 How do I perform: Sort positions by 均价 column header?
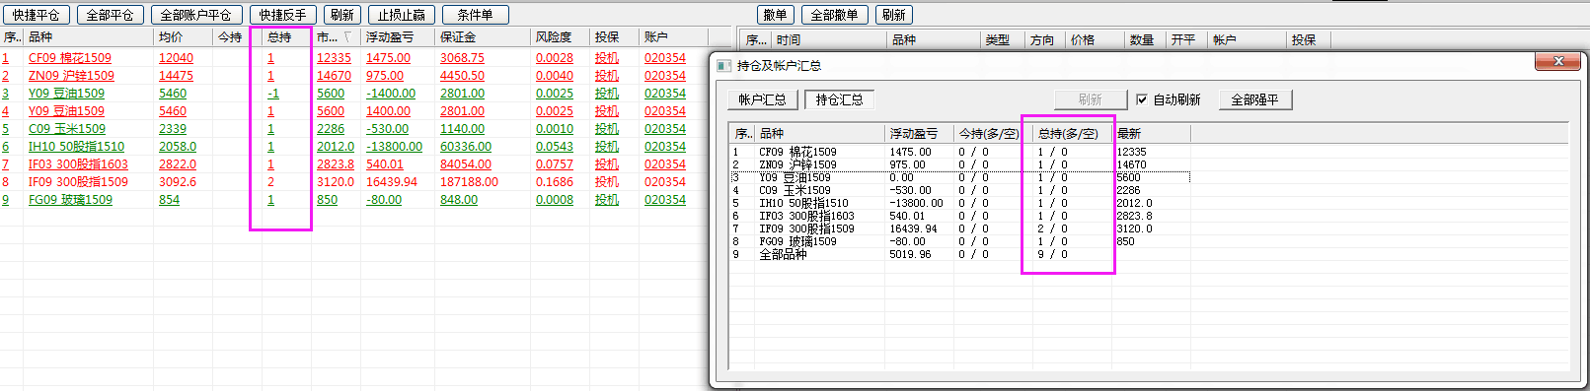184,36
